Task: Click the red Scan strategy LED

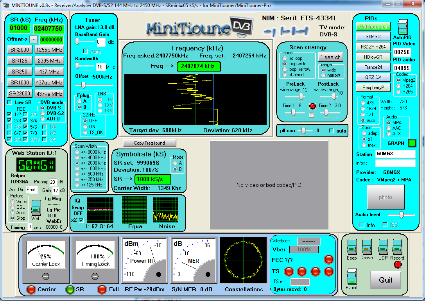Action: pyautogui.click(x=312, y=106)
